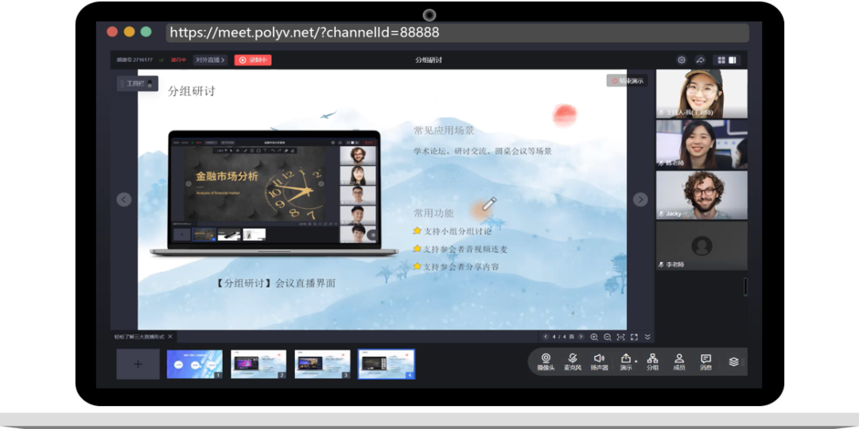The height and width of the screenshot is (429, 859).
Task: Click the share arrow icon in top bar
Action: tap(701, 60)
